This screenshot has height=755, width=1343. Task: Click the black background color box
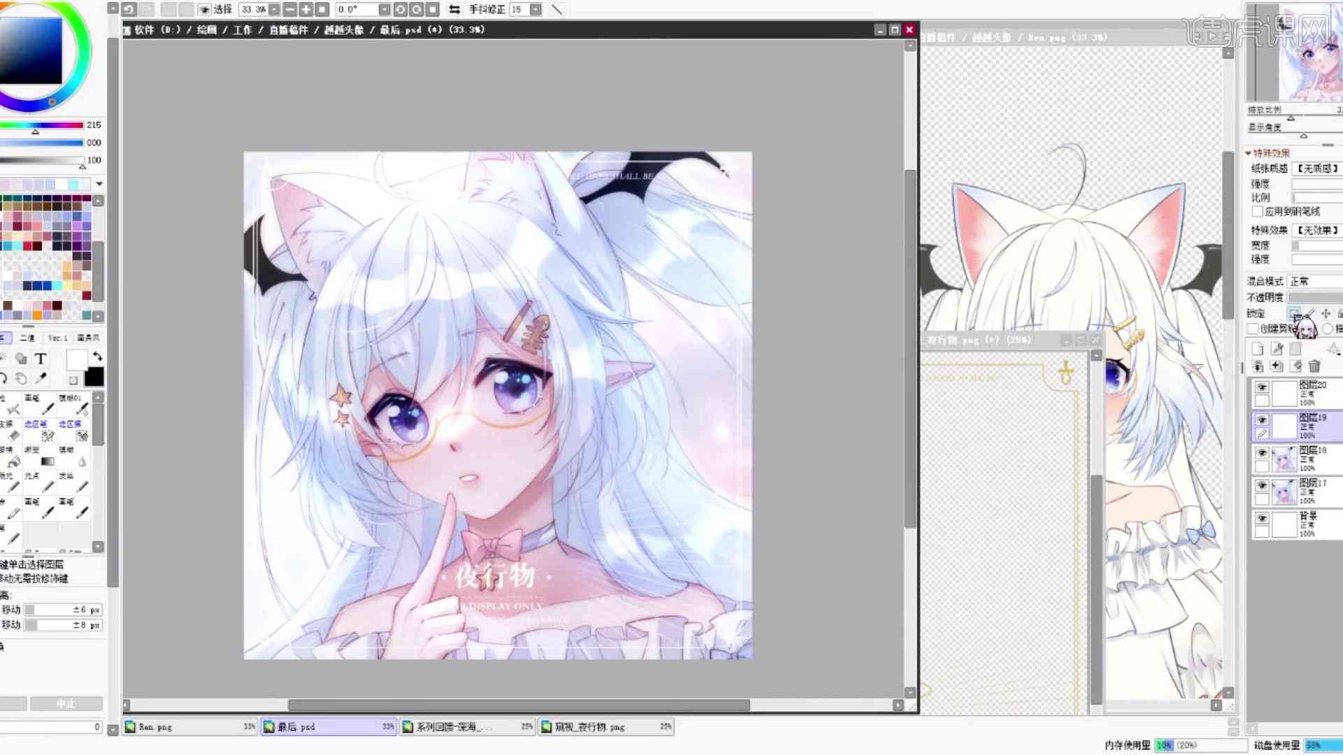click(94, 377)
